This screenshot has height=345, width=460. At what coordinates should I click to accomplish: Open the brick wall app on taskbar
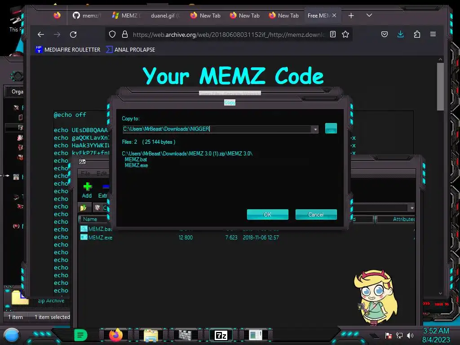[x=185, y=335]
